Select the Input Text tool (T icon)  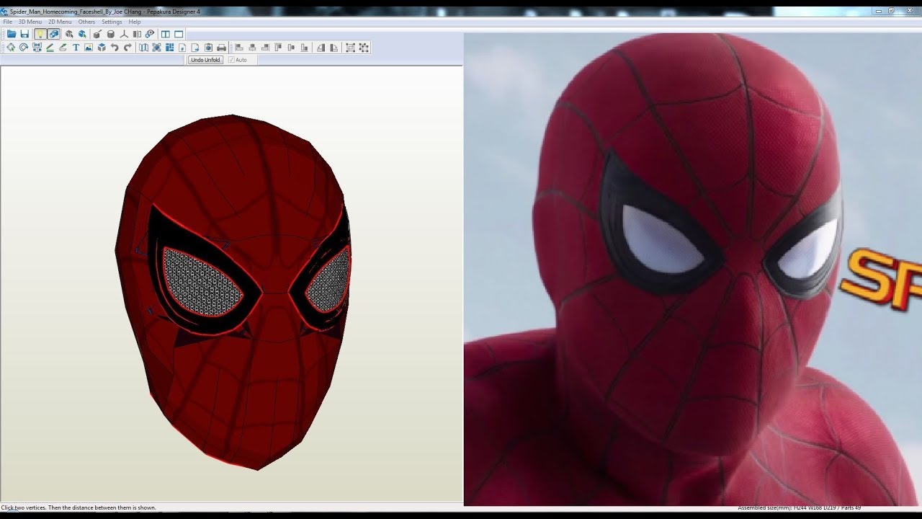(x=76, y=48)
